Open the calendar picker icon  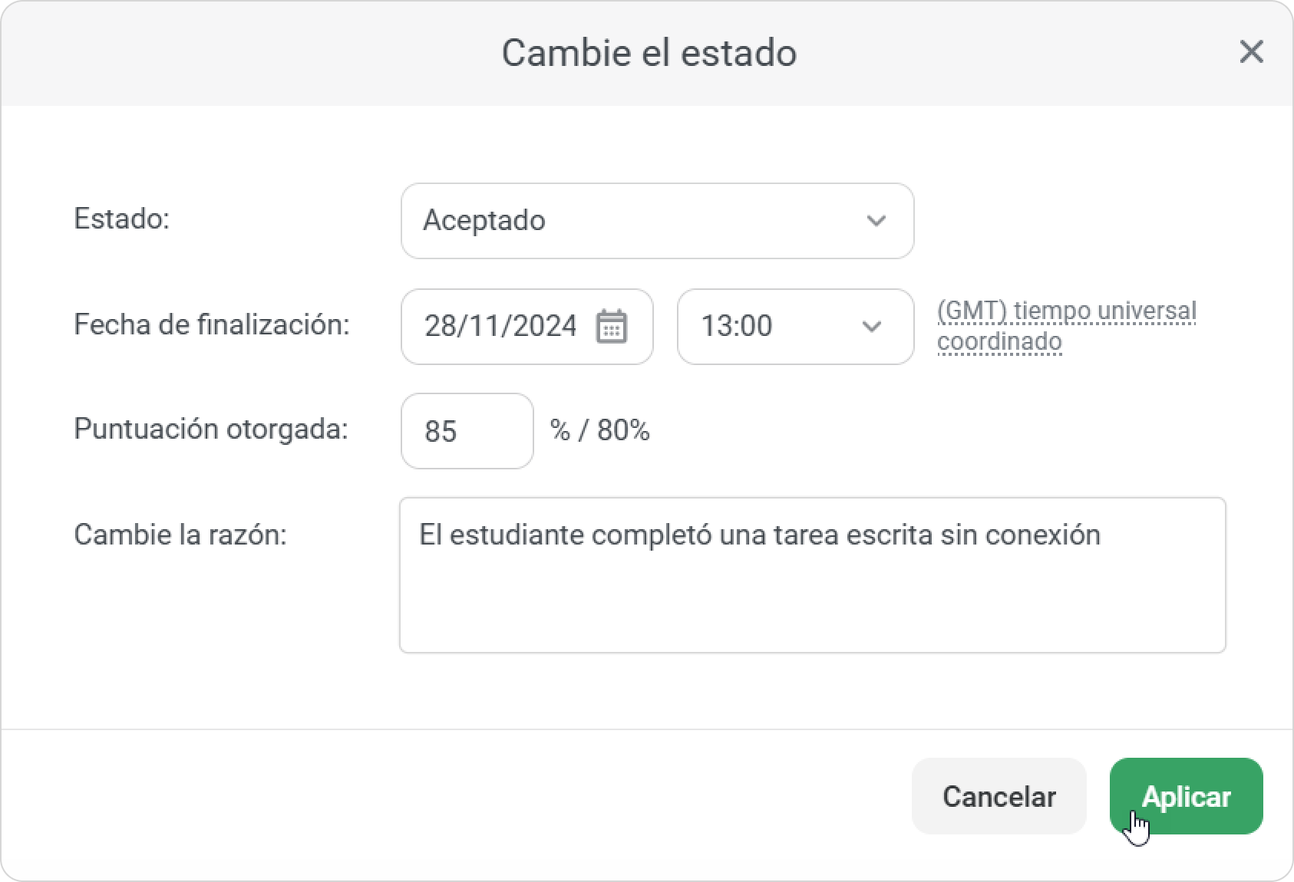(x=612, y=326)
